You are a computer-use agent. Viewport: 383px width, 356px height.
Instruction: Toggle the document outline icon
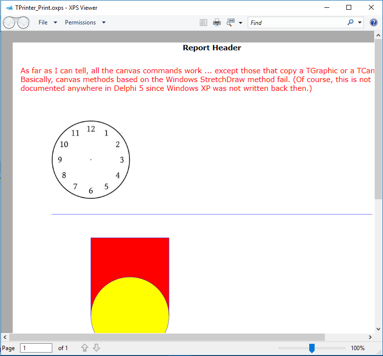click(203, 22)
